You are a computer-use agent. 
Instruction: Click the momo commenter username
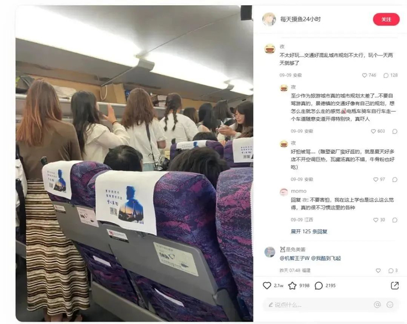point(298,191)
